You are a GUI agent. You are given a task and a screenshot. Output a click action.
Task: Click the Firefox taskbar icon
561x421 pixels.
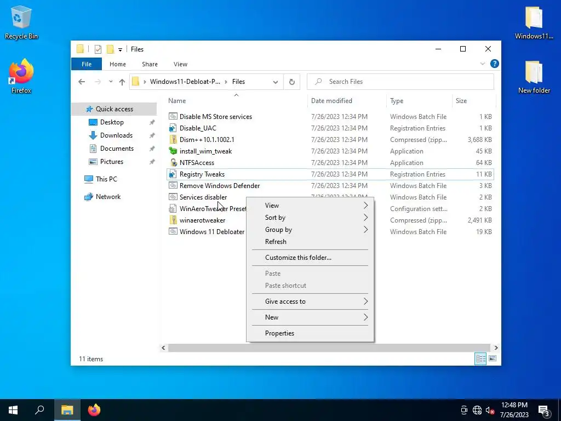coord(94,410)
